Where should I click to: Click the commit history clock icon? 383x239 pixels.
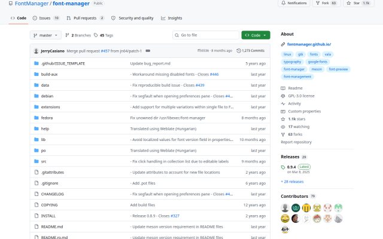239,51
